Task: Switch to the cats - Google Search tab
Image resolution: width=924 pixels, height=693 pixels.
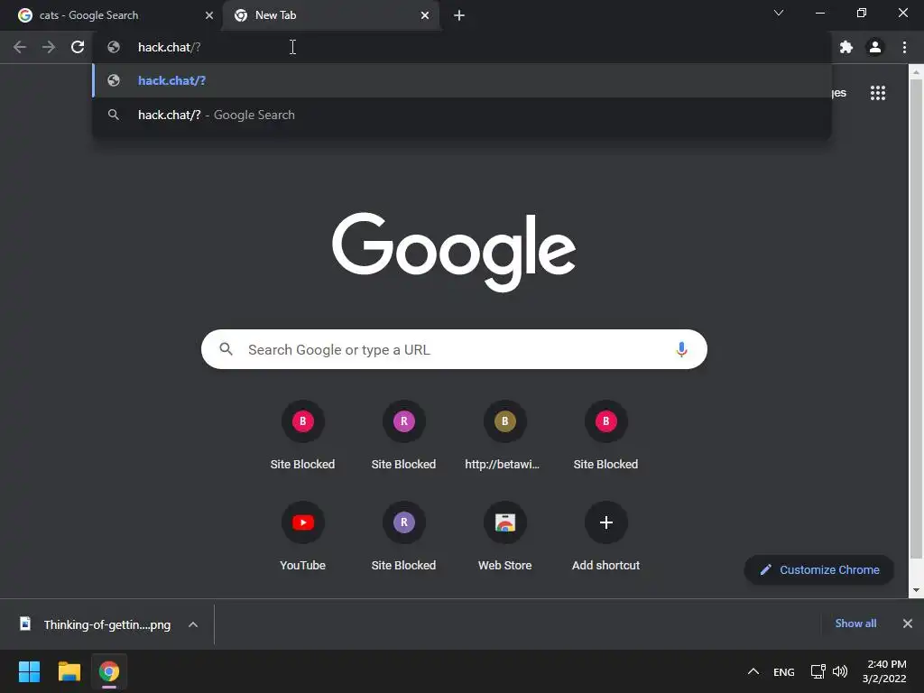Action: click(112, 15)
